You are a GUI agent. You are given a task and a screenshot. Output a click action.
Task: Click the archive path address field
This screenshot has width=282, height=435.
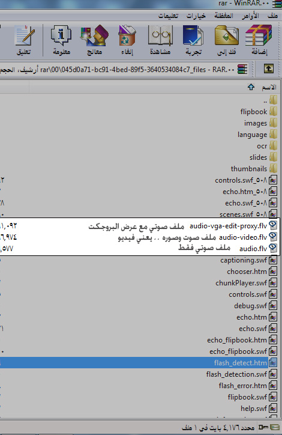(x=124, y=69)
